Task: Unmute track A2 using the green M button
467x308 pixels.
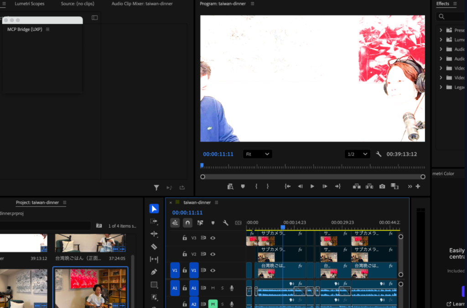Action: (x=213, y=304)
